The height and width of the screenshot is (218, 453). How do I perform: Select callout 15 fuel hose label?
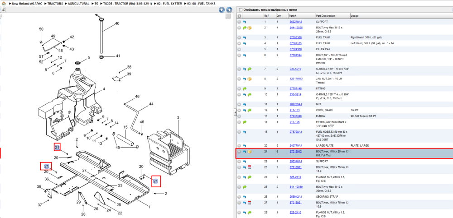(125, 127)
